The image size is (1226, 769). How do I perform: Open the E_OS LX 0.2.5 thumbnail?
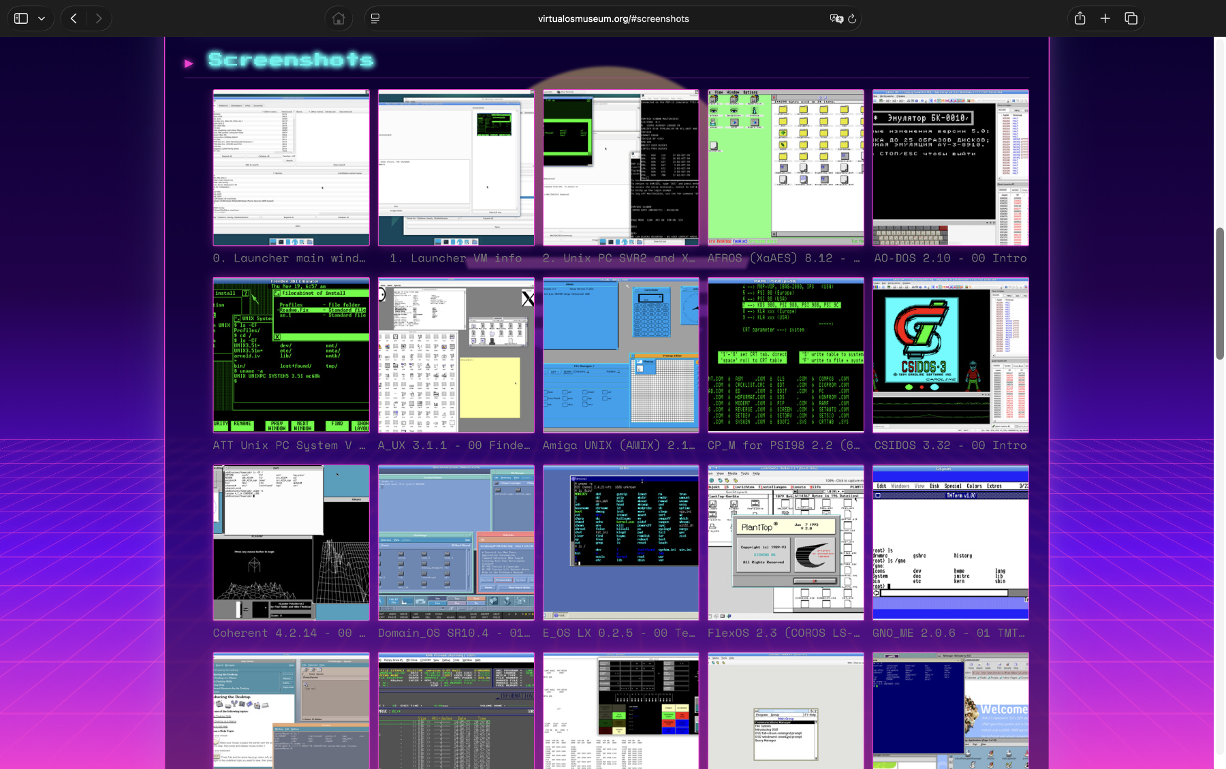tap(621, 543)
